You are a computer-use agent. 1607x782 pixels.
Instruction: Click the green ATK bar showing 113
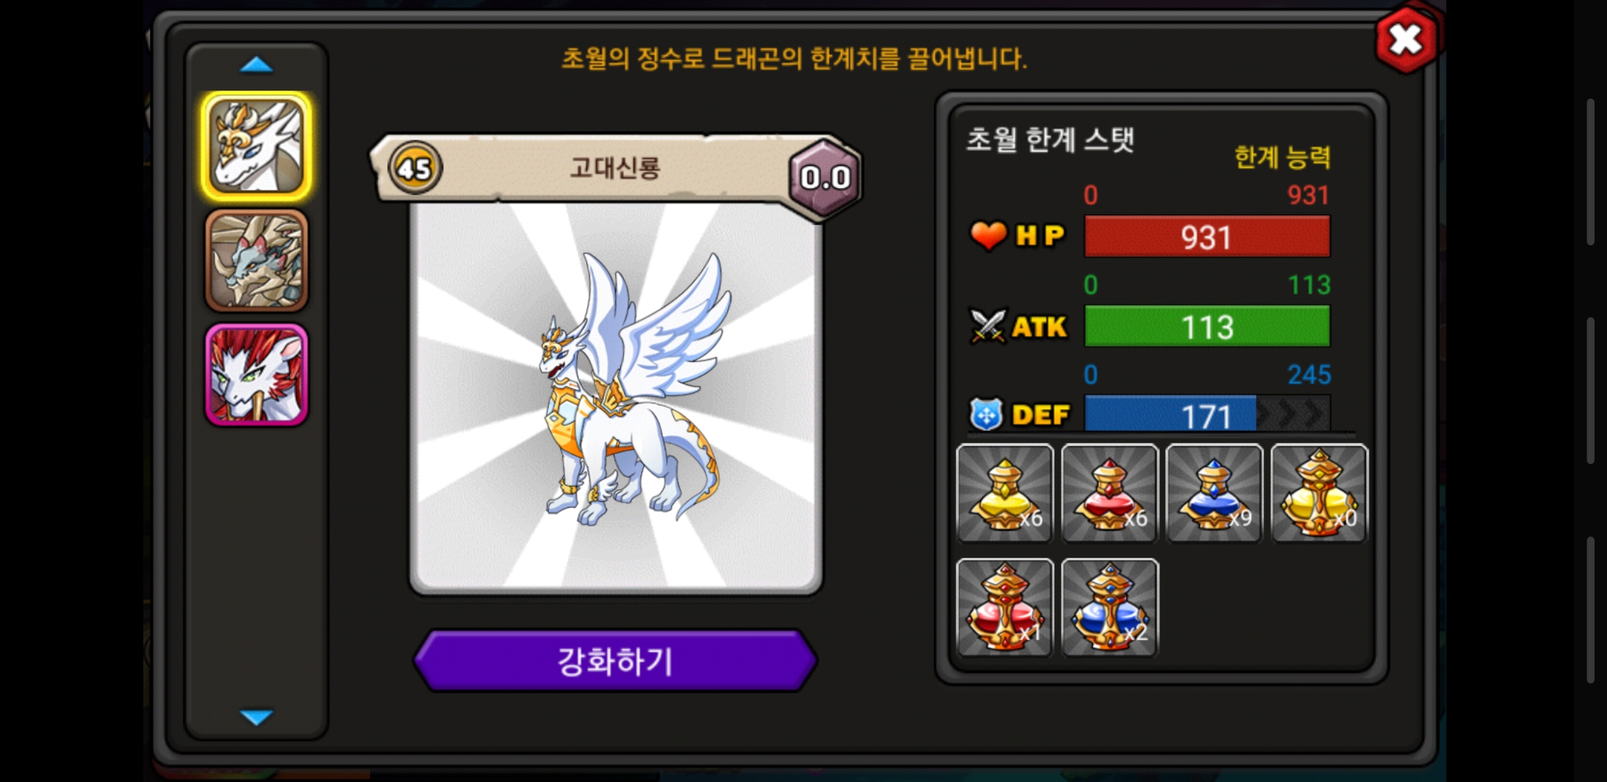click(x=1207, y=327)
